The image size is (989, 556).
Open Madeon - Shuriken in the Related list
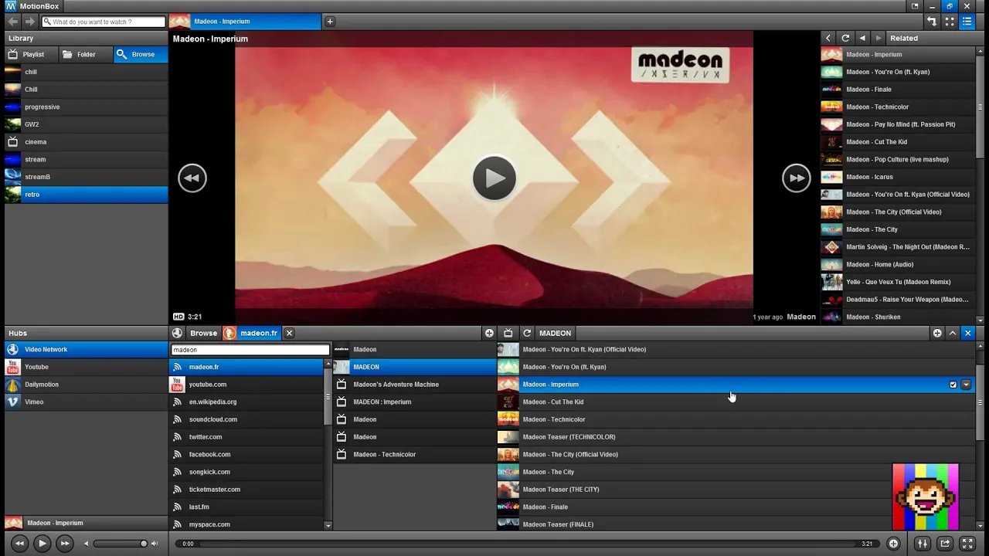point(898,317)
